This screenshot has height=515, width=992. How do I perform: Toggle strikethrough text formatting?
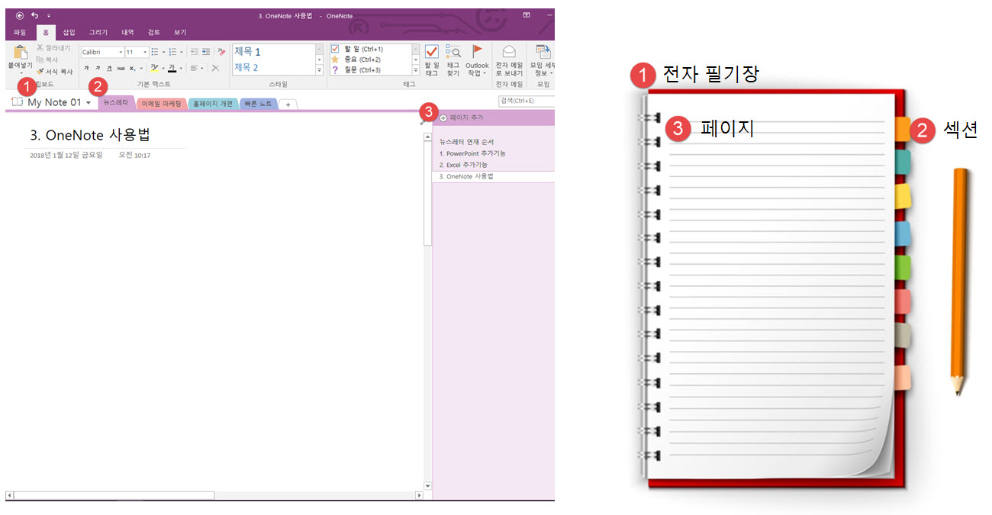click(121, 68)
